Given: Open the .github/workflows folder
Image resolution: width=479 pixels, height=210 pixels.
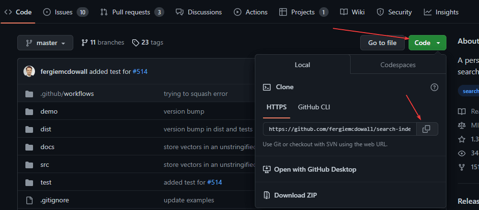Looking at the screenshot, I should 67,93.
